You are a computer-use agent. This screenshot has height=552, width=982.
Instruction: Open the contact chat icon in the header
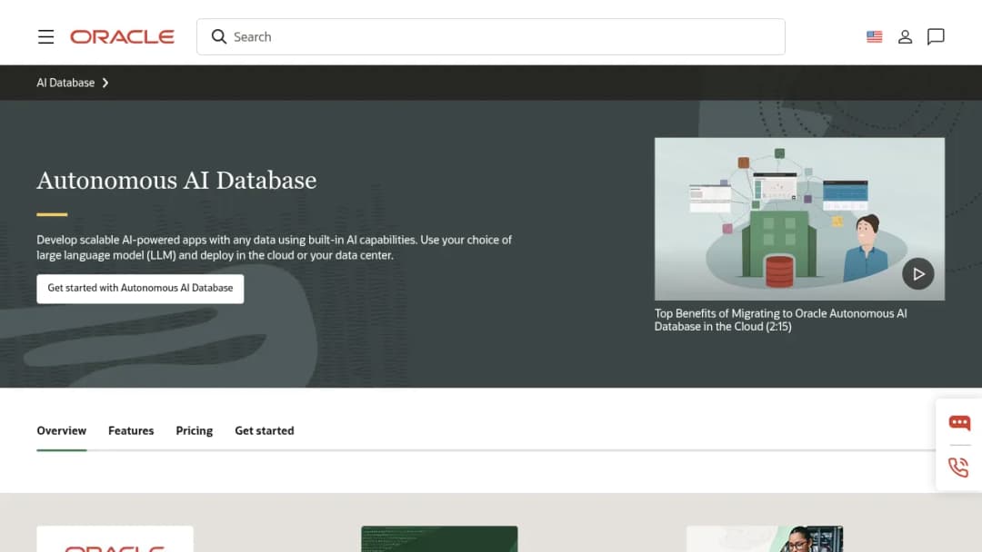click(936, 37)
